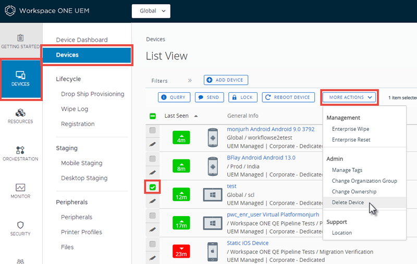Screen dimensions: 417x264
Task: Choose Change Ownership menu entry
Action: click(354, 192)
